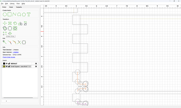Add a new layer with plus button
This screenshot has height=108, width=181.
tap(6, 101)
